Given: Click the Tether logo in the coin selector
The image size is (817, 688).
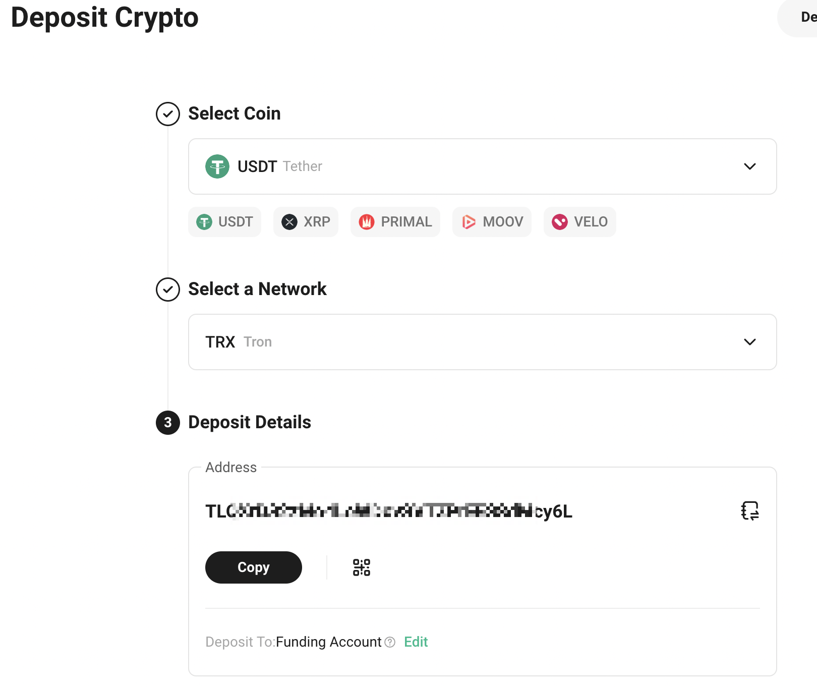Looking at the screenshot, I should [217, 166].
